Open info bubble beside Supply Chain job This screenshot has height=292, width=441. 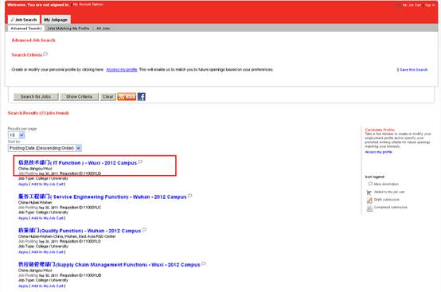pyautogui.click(x=204, y=264)
